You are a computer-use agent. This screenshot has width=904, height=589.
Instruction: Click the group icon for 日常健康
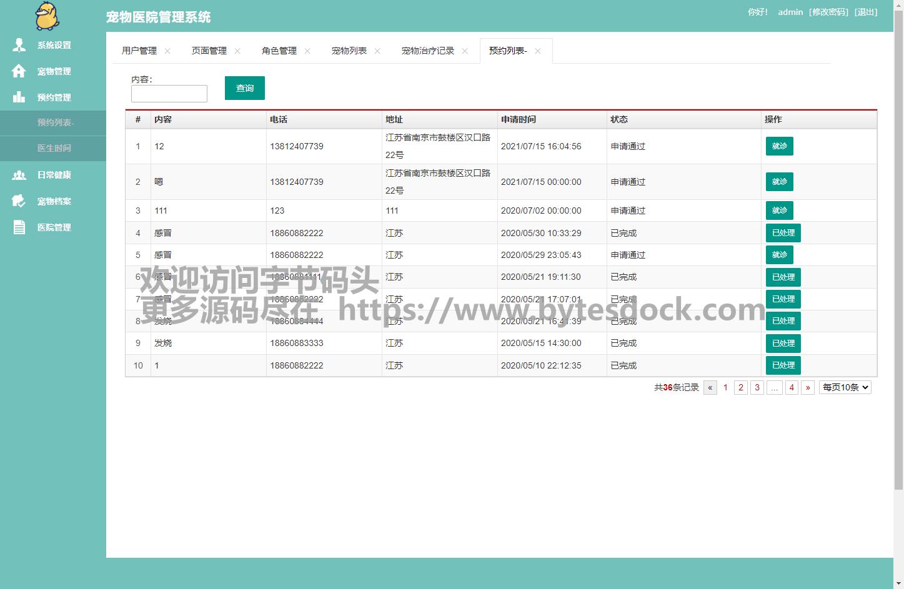coord(19,175)
